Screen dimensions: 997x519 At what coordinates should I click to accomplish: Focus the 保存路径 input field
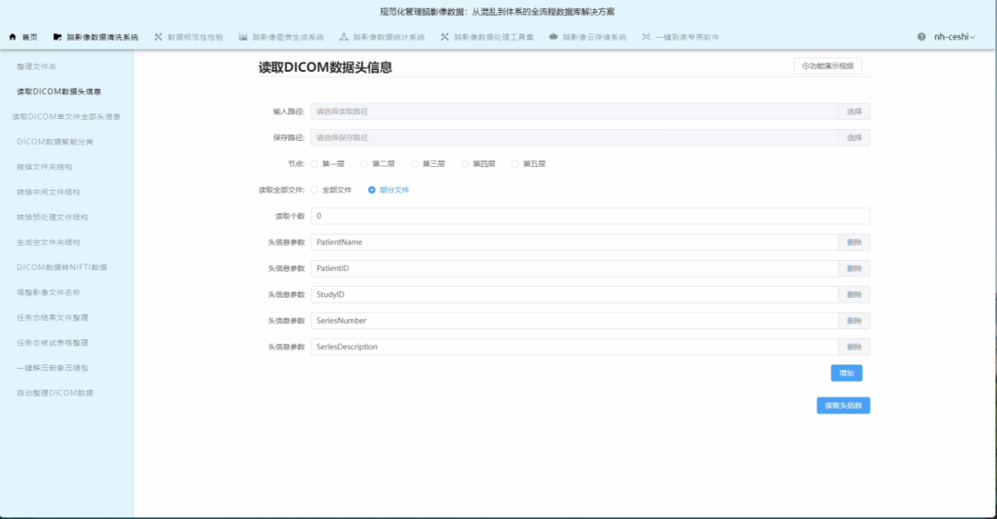tap(575, 138)
